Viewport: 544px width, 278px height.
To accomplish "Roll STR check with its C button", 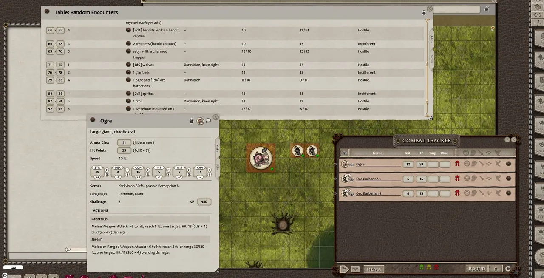I will click(x=107, y=170).
